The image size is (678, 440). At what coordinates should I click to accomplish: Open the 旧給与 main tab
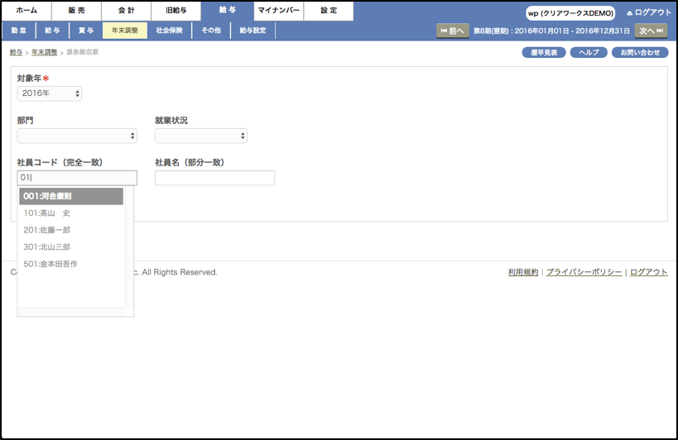176,11
